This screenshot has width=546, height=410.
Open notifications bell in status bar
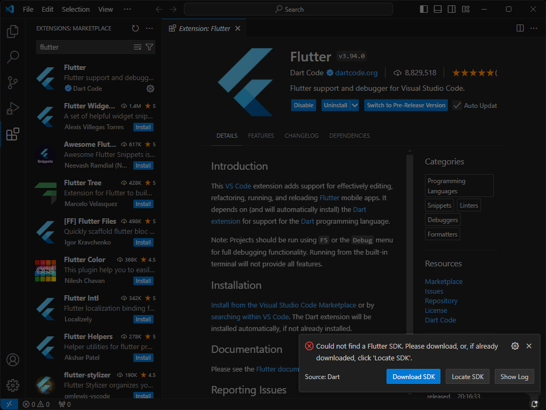[x=534, y=405]
